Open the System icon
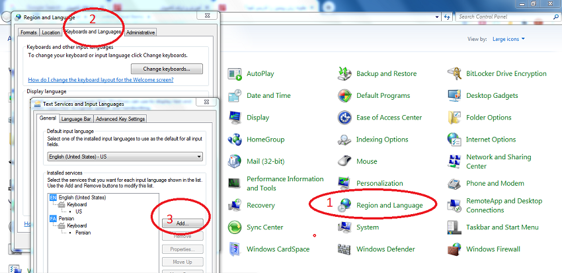The height and width of the screenshot is (273, 562). click(344, 227)
